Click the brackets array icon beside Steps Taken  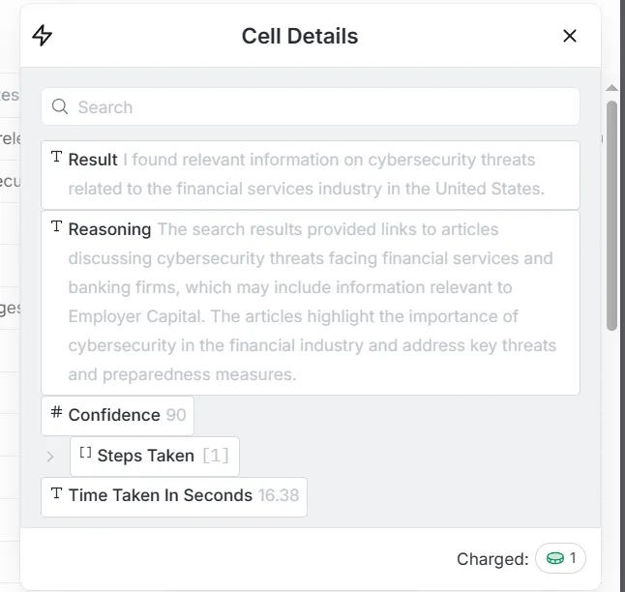(x=85, y=453)
